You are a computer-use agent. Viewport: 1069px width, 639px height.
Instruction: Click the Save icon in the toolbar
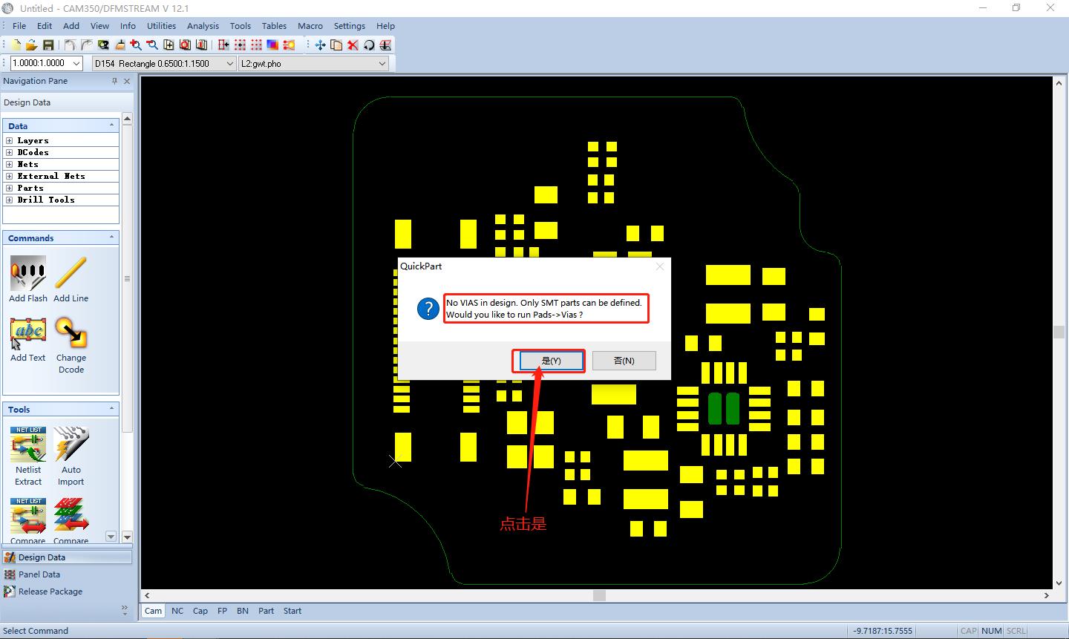tap(48, 45)
